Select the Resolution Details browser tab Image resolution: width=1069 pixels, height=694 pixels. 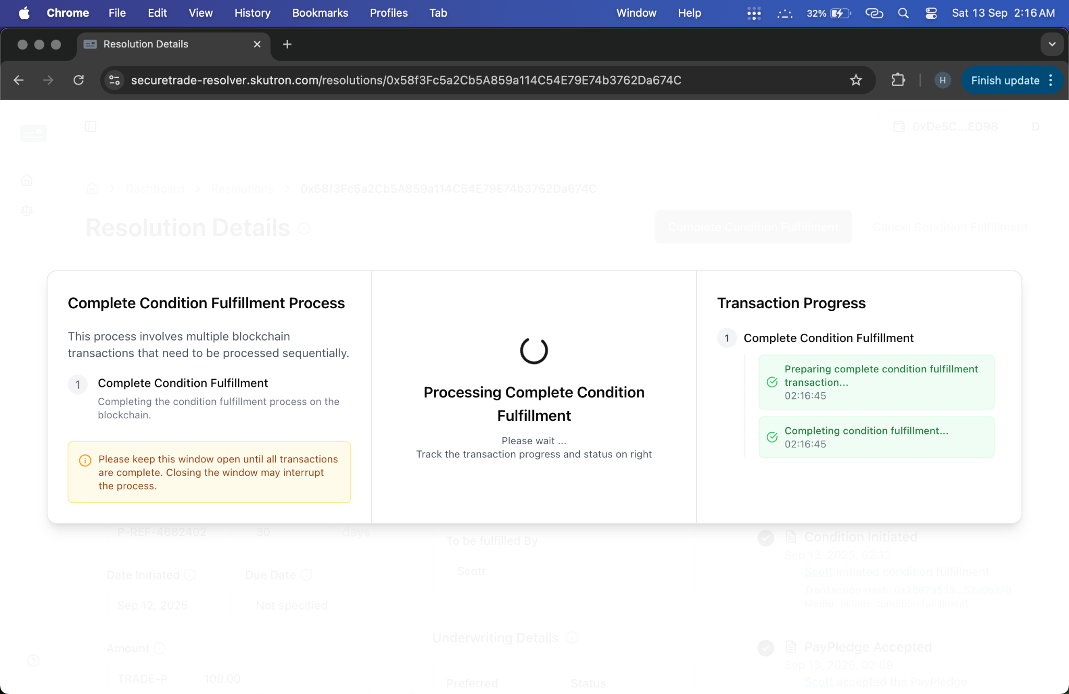[x=172, y=44]
